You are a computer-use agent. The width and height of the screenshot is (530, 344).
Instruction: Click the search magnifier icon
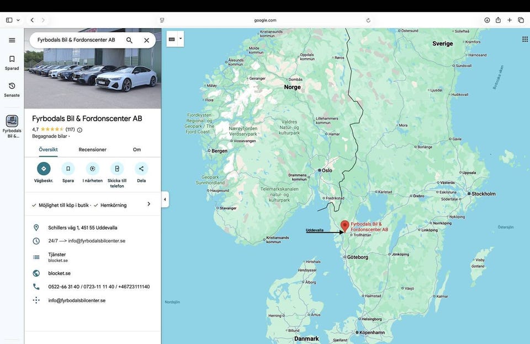(x=129, y=40)
